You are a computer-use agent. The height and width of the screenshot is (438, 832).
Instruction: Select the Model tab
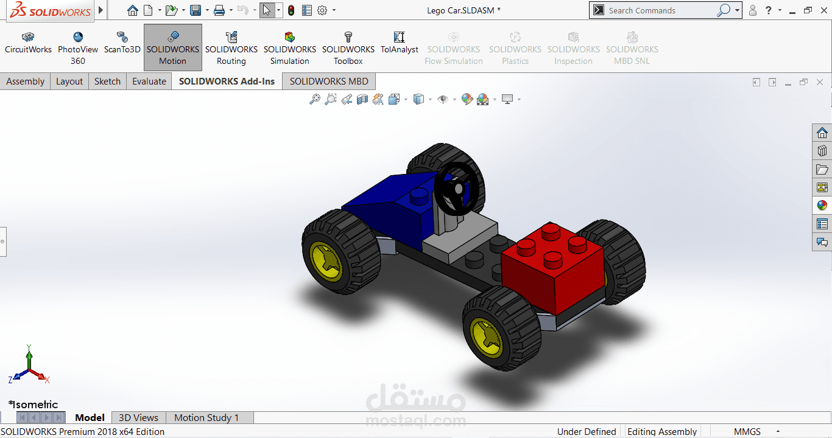tap(90, 418)
